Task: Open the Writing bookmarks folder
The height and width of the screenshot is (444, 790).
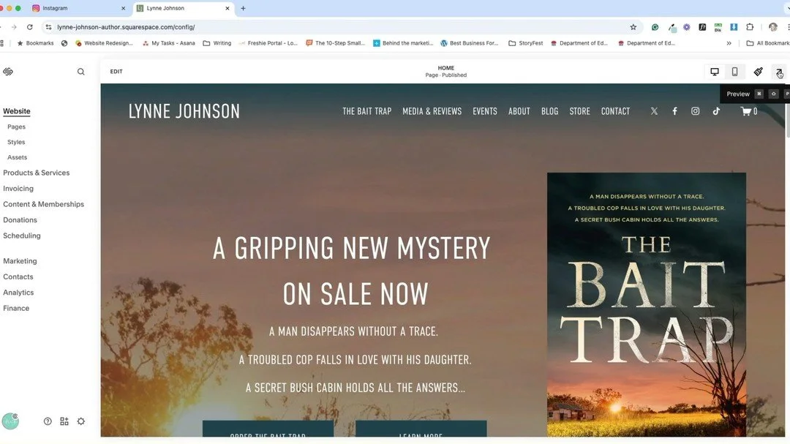Action: pyautogui.click(x=217, y=43)
